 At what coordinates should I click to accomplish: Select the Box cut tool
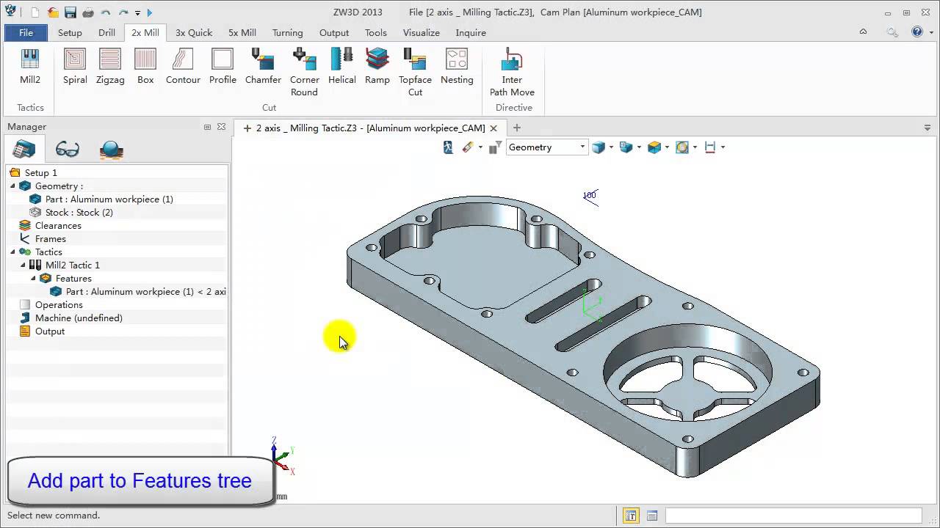click(145, 67)
